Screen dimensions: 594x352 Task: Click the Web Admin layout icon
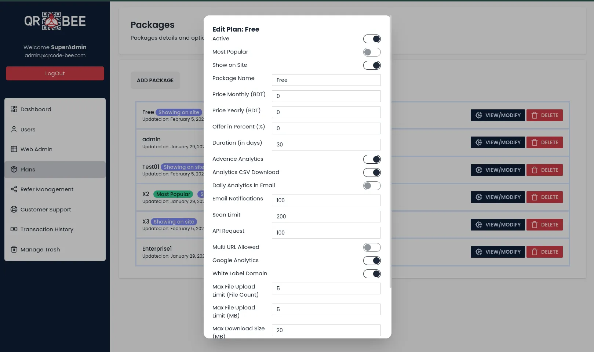coord(14,149)
